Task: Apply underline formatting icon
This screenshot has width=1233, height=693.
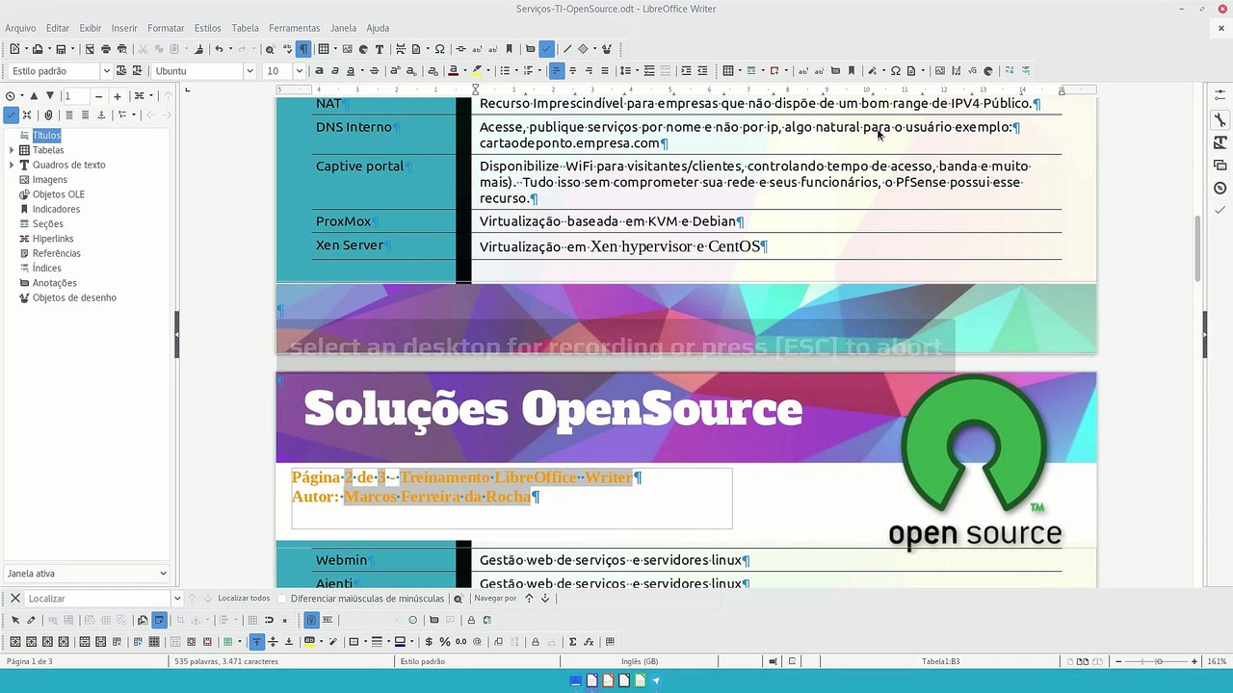Action: 352,70
